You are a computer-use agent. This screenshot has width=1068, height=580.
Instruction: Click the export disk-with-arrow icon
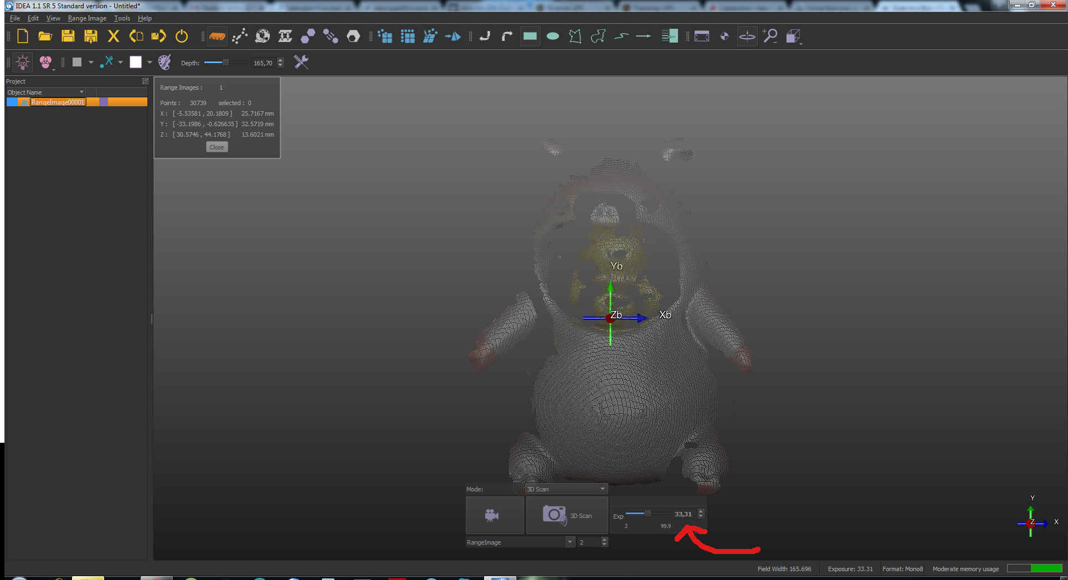158,37
